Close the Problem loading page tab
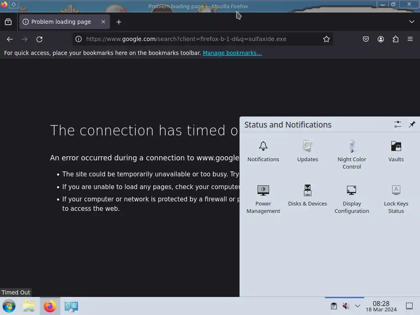This screenshot has height=315, width=420. click(x=103, y=22)
